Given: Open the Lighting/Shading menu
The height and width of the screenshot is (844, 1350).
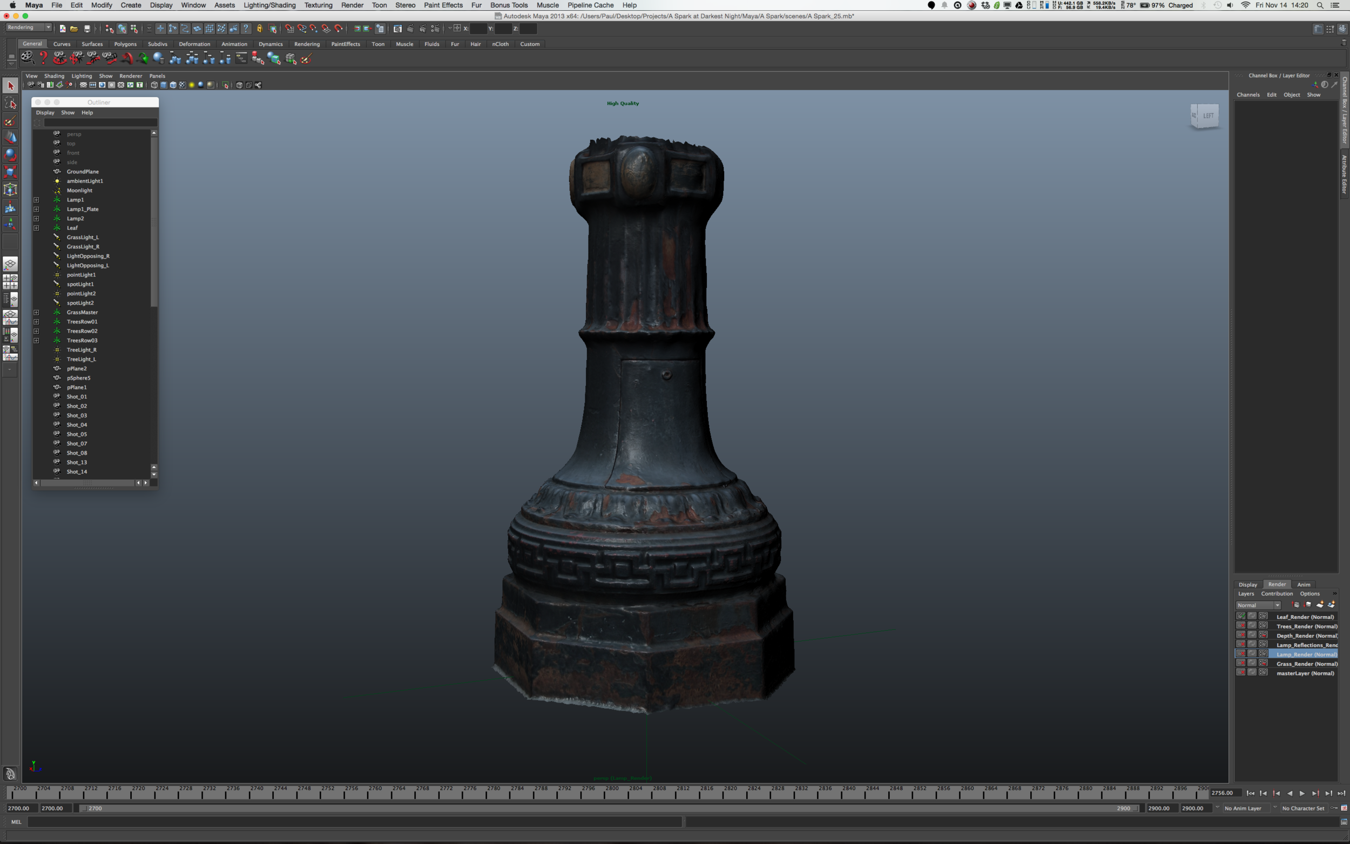Looking at the screenshot, I should pos(269,5).
